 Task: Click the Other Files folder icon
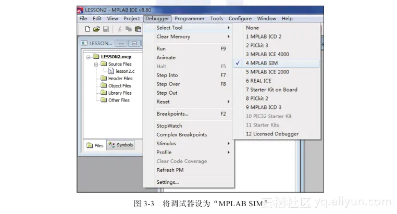click(104, 100)
